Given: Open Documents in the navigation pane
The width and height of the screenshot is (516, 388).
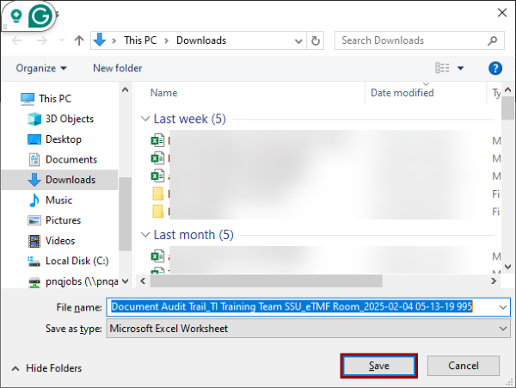Looking at the screenshot, I should tap(71, 159).
